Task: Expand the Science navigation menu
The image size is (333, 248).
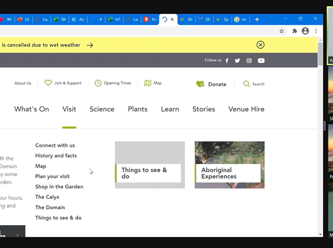Action: click(x=102, y=109)
